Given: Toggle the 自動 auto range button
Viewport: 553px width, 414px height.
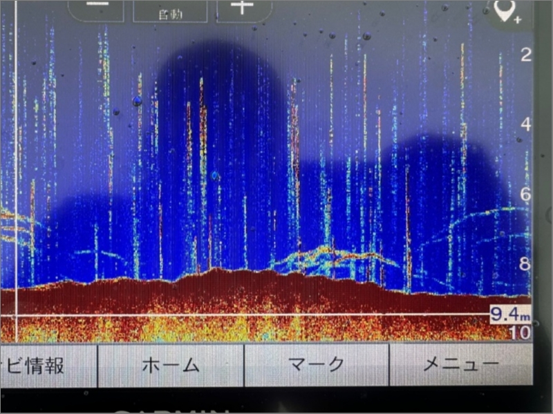Looking at the screenshot, I should click(169, 10).
